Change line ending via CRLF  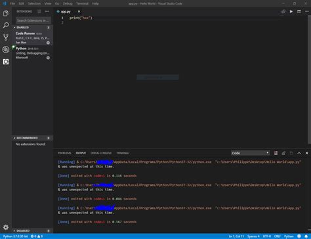point(278,236)
